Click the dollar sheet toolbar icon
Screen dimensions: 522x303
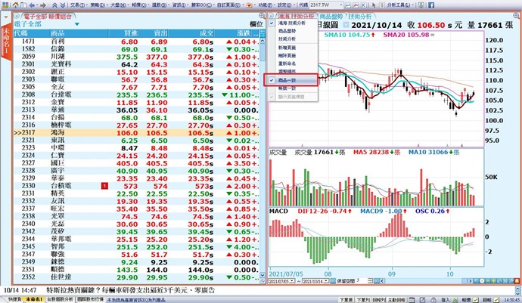click(382, 5)
